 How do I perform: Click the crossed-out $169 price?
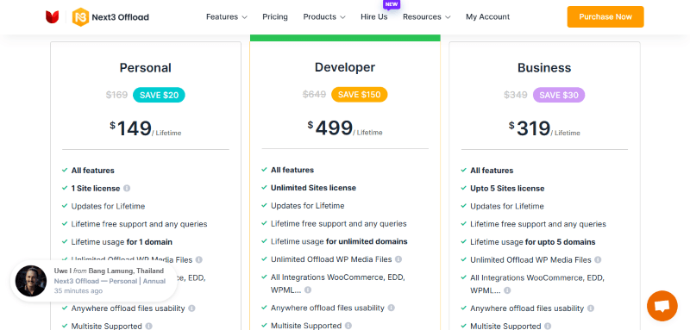coord(116,95)
